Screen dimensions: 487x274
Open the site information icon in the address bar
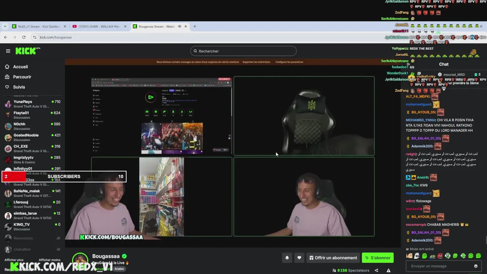coord(35,37)
